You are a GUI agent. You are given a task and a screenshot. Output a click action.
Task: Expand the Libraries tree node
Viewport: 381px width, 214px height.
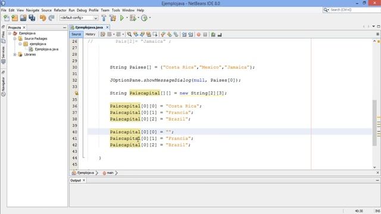[x=15, y=55]
